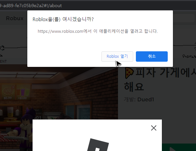The image size is (196, 151).
Task: Open the developer link Dued1
Action: (146, 100)
